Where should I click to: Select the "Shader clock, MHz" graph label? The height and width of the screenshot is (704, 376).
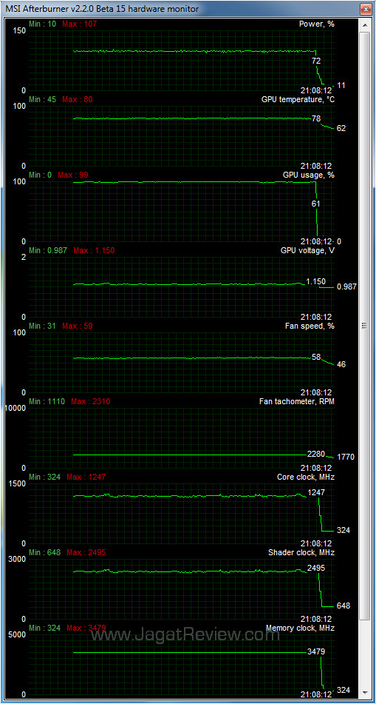click(x=301, y=552)
